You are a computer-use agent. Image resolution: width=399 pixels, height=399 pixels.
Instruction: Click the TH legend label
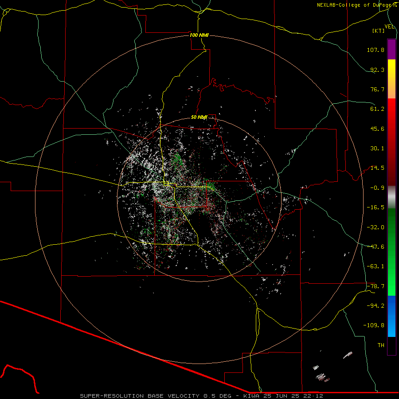tap(381, 345)
